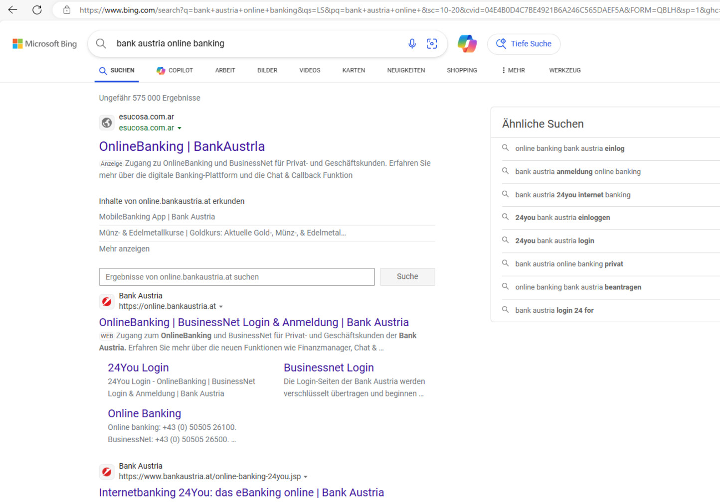Select the SUCHEN tab
The width and height of the screenshot is (720, 504).
[x=117, y=70]
